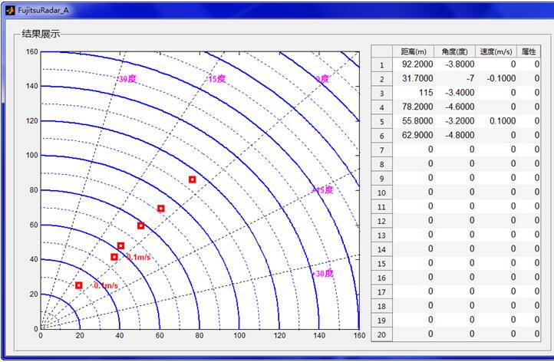Viewport: 554px width, 362px height.
Task: Select the angle cell showing -4.8000
Action: [x=454, y=136]
